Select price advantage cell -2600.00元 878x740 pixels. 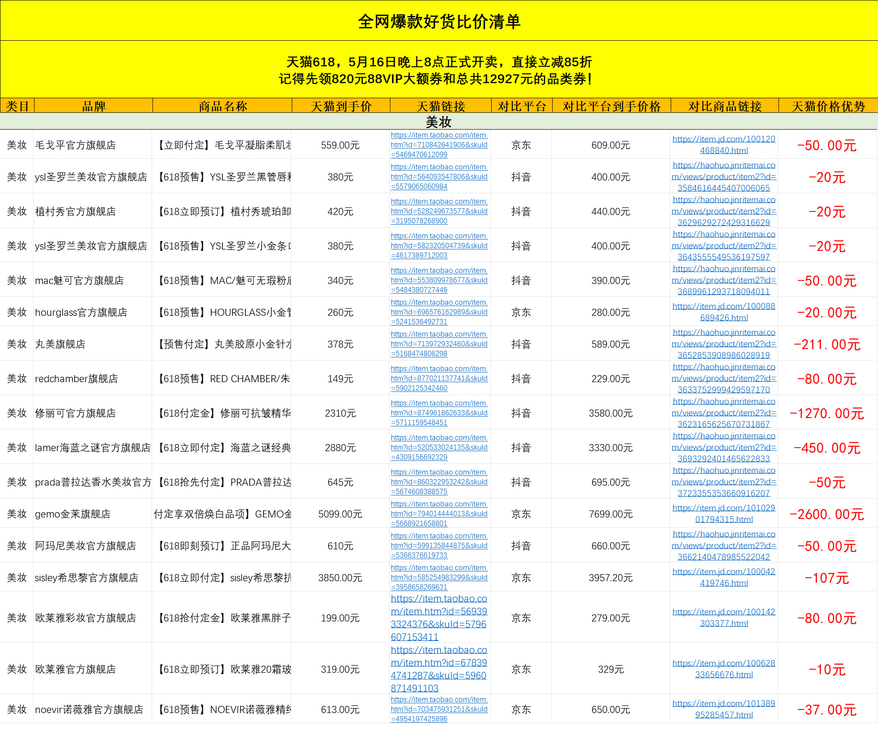pos(827,514)
